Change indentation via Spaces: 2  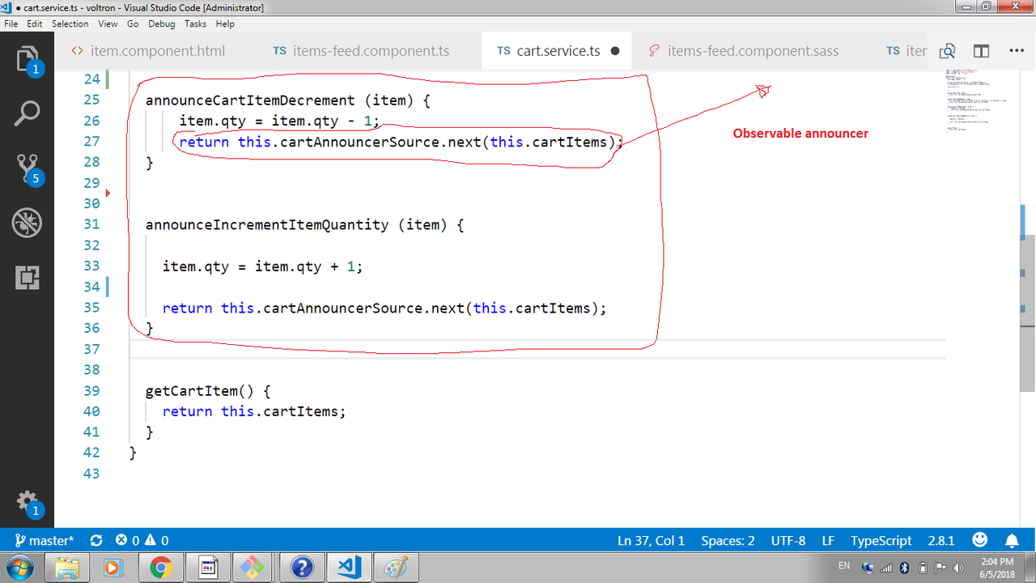tap(728, 540)
